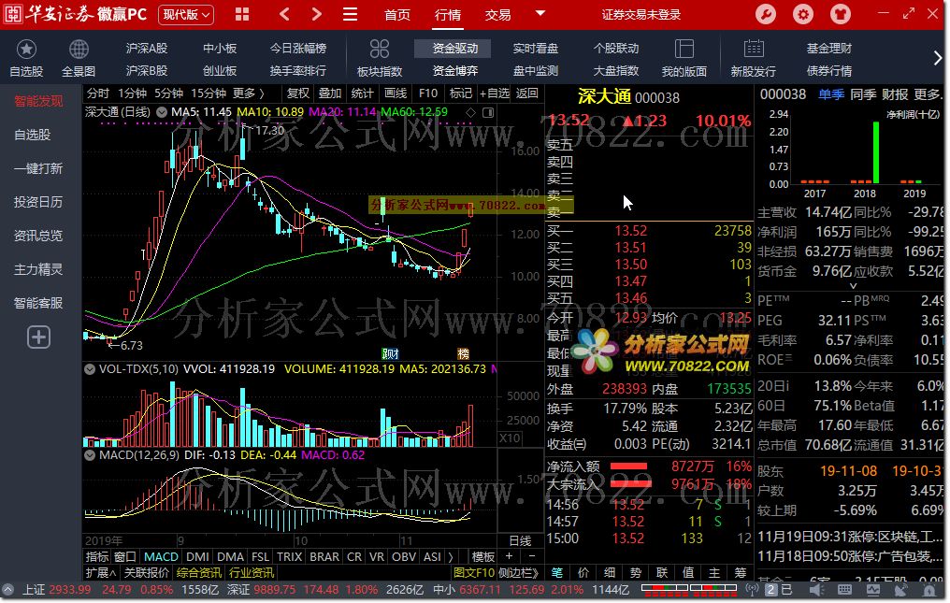Toggle the 窗口 window option

pos(125,556)
